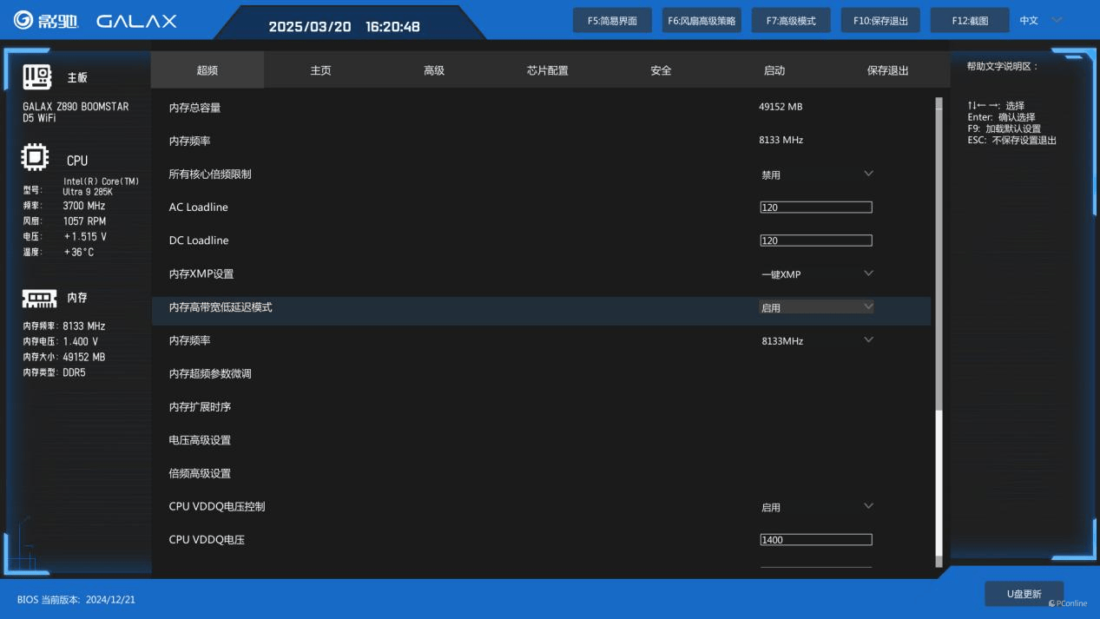Expand the 所有核心倍频限制 dropdown

tap(816, 175)
